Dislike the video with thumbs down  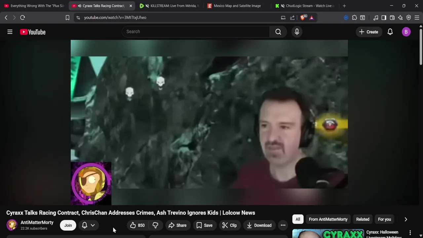click(x=155, y=225)
